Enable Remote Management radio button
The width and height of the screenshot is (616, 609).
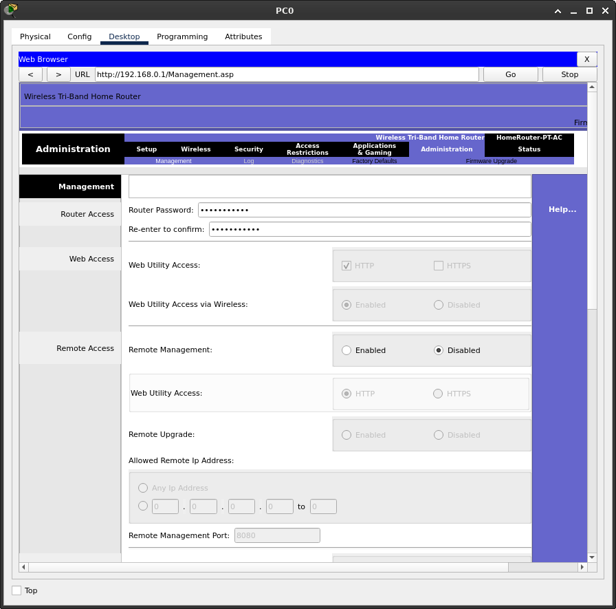(x=346, y=350)
